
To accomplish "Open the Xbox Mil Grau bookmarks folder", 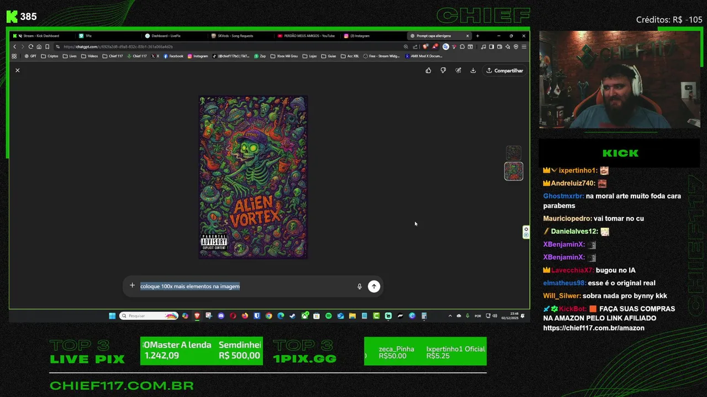I will point(284,56).
